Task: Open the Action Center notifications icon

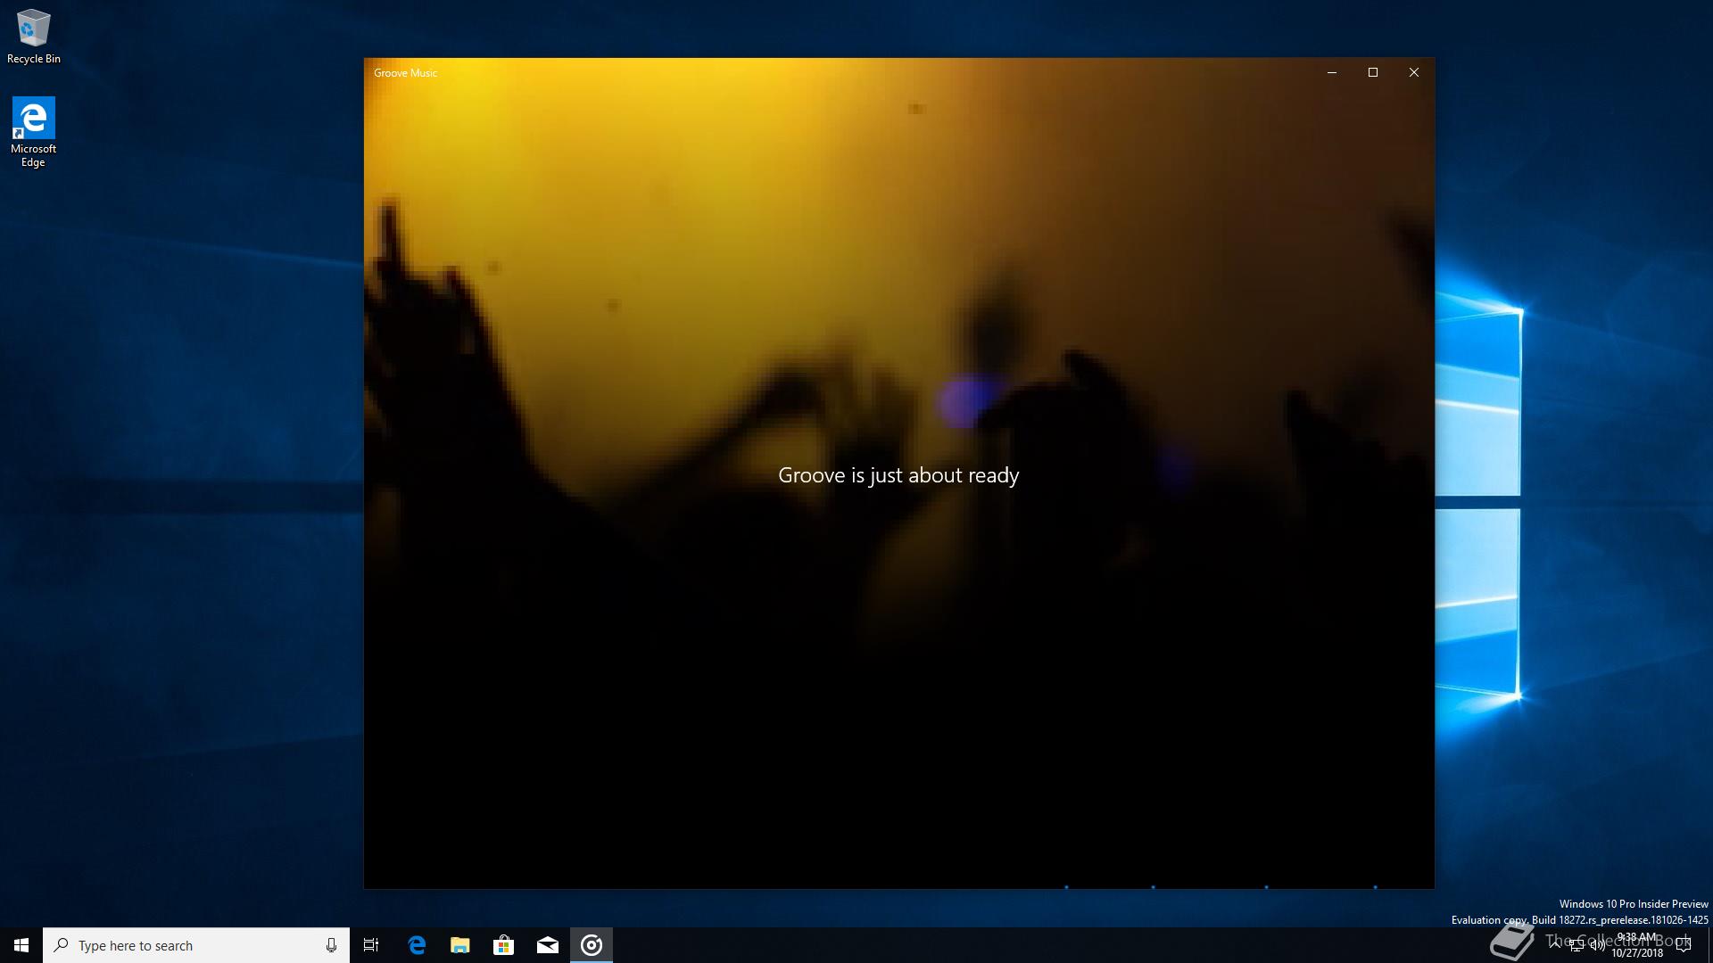Action: tap(1684, 945)
